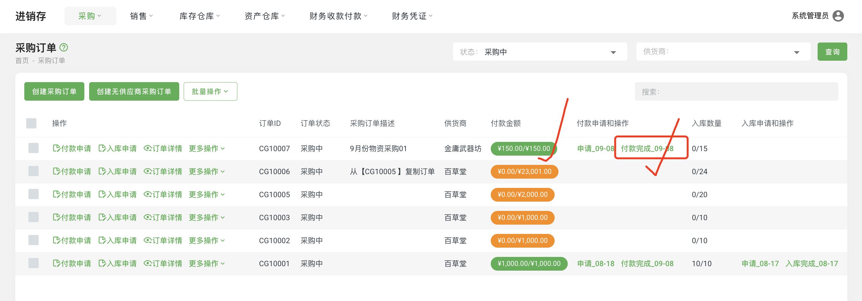The width and height of the screenshot is (862, 301).
Task: Click the orange ¥0.00/¥23,001.00 payment badge
Action: click(x=524, y=171)
